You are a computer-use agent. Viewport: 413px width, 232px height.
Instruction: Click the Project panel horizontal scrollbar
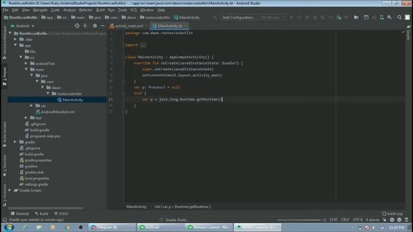coord(46,208)
